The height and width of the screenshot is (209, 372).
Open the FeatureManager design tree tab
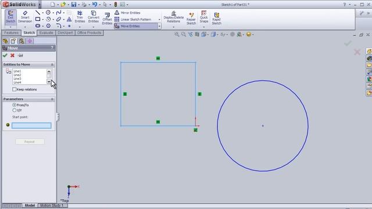pyautogui.click(x=5, y=41)
